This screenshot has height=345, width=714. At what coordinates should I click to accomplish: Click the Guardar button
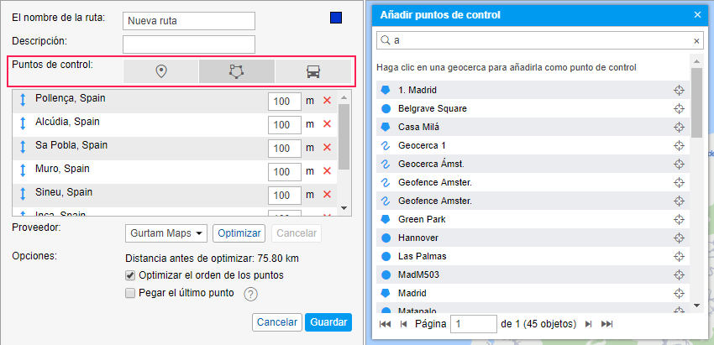(x=328, y=322)
